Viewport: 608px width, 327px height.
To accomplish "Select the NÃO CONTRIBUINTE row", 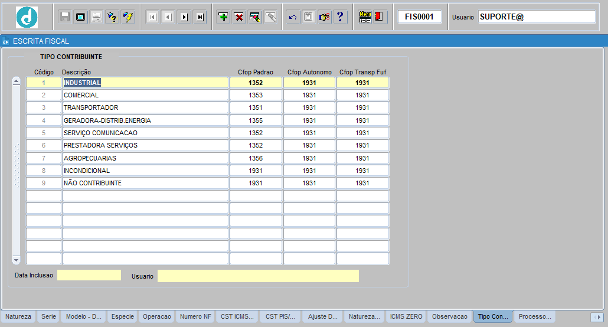I will coord(145,183).
